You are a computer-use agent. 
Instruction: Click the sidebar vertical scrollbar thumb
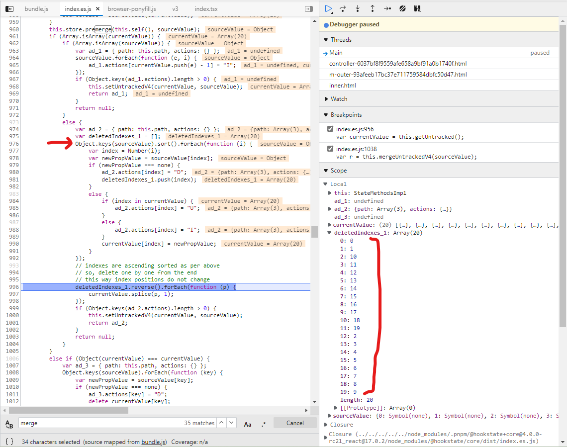tap(563, 176)
